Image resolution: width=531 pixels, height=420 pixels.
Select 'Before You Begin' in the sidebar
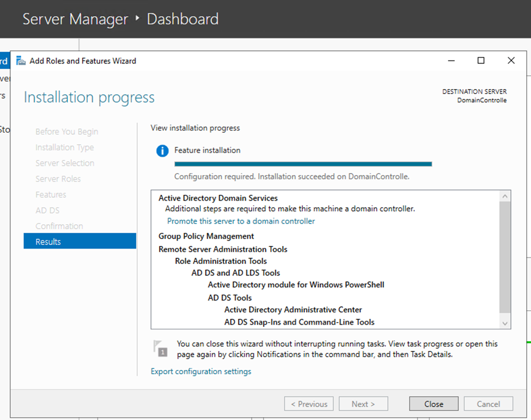(x=66, y=132)
